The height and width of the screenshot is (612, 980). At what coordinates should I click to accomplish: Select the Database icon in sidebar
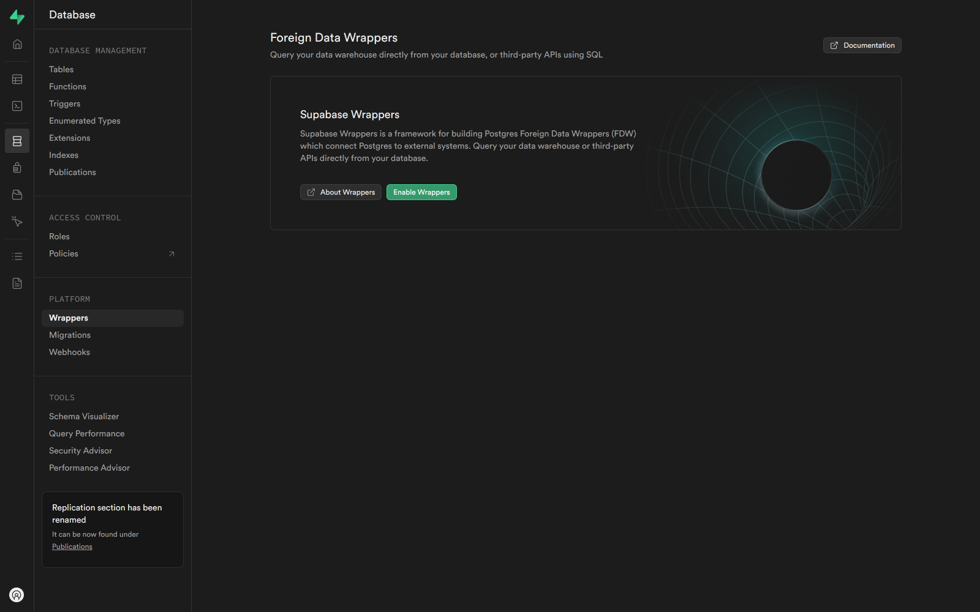17,141
